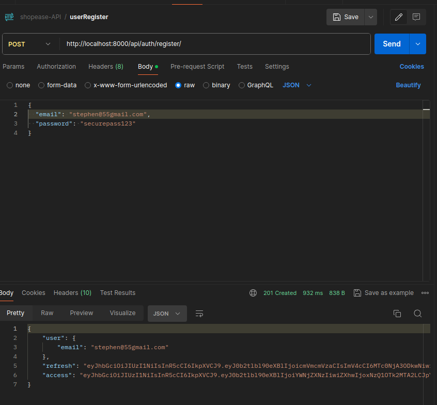
Task: Search the response with magnifier icon
Action: click(x=417, y=314)
